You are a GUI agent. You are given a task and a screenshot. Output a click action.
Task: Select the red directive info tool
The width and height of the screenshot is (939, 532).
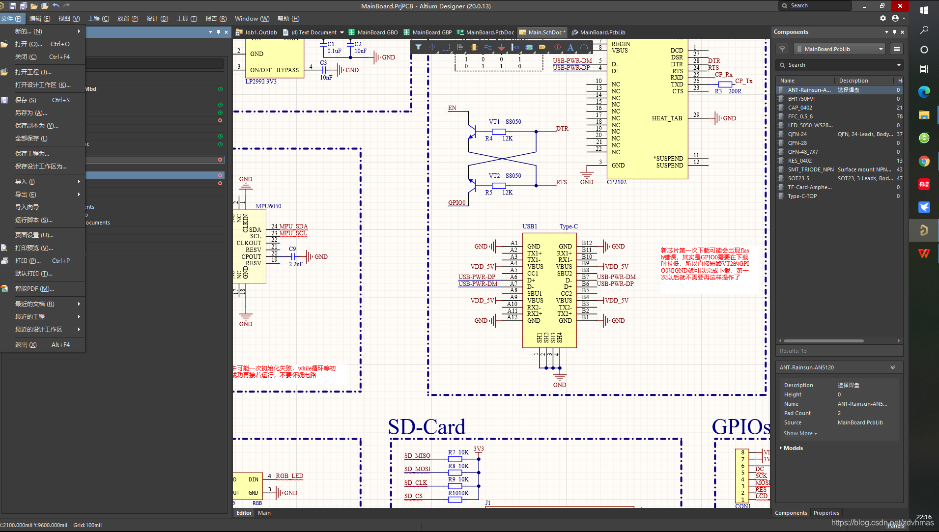[557, 47]
